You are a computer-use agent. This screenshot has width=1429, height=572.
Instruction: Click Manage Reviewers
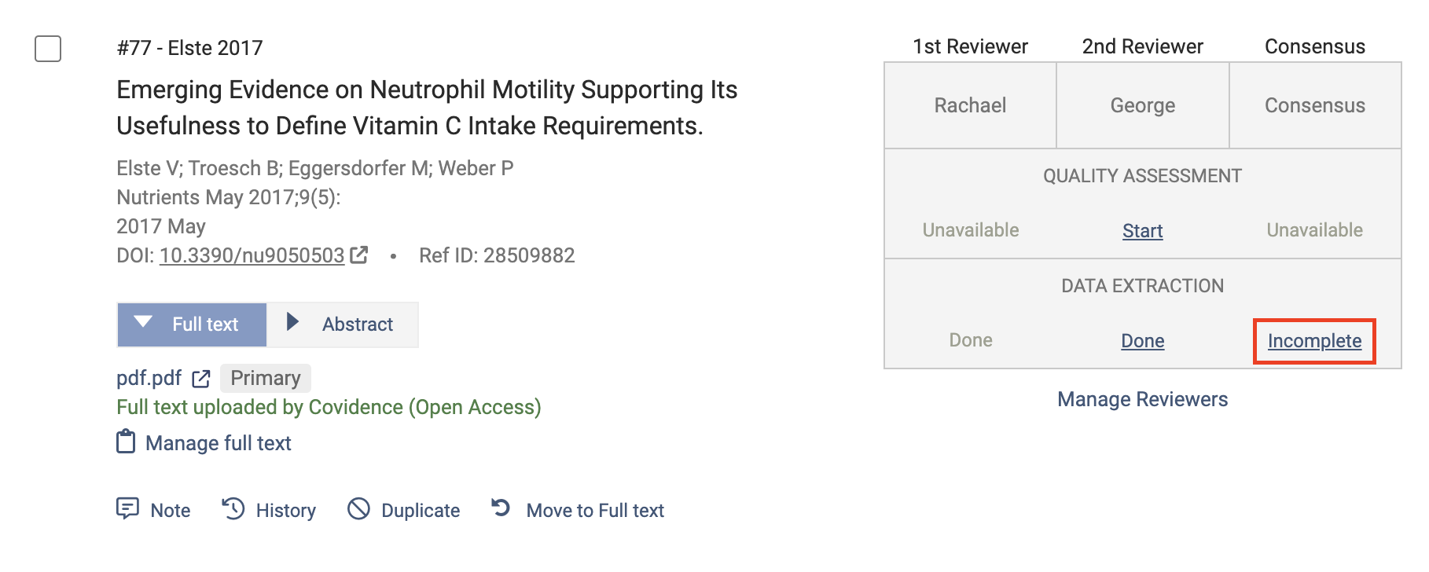pos(1142,399)
